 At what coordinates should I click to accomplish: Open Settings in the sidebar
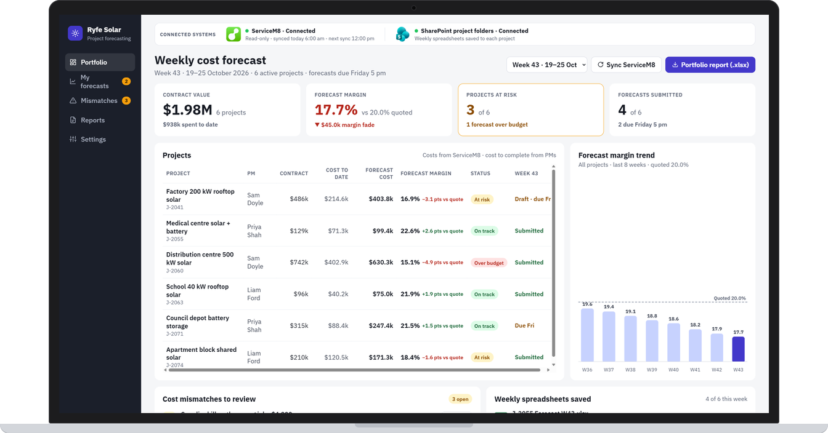[x=100, y=139]
